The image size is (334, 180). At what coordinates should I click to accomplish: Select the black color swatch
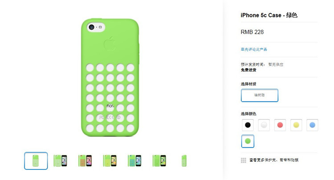point(248,125)
